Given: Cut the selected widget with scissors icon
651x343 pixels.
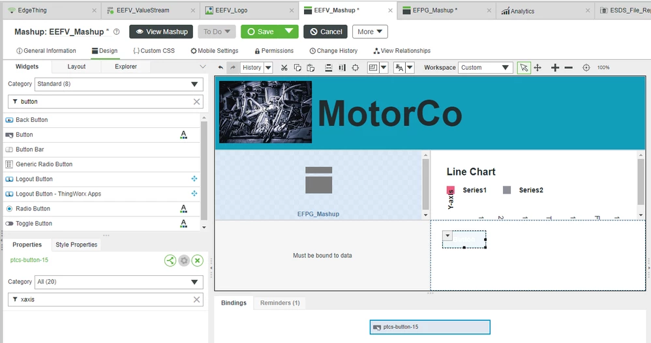Looking at the screenshot, I should click(x=284, y=67).
